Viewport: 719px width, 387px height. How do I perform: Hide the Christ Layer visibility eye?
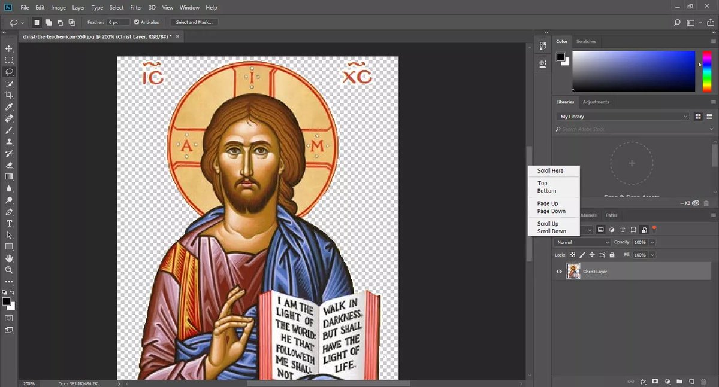click(559, 272)
